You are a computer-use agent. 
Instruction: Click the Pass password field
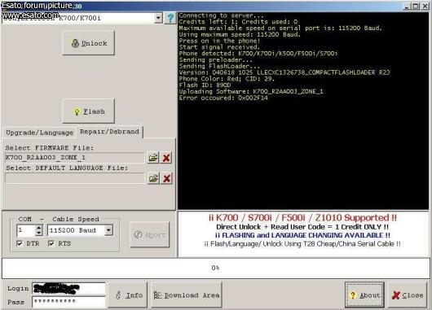[69, 302]
